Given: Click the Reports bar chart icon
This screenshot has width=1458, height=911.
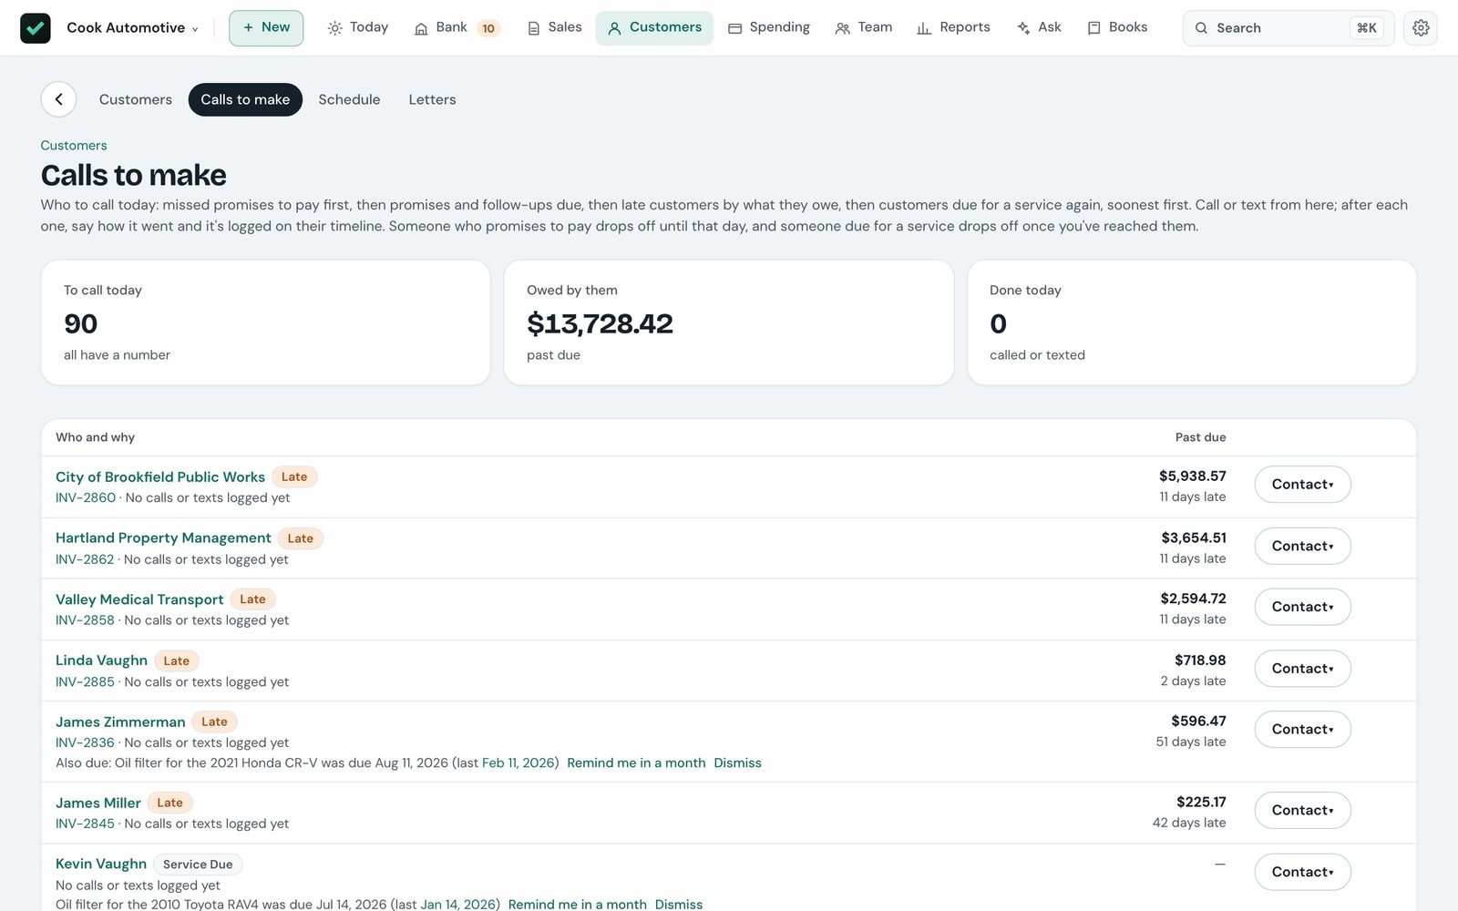Looking at the screenshot, I should pyautogui.click(x=924, y=28).
